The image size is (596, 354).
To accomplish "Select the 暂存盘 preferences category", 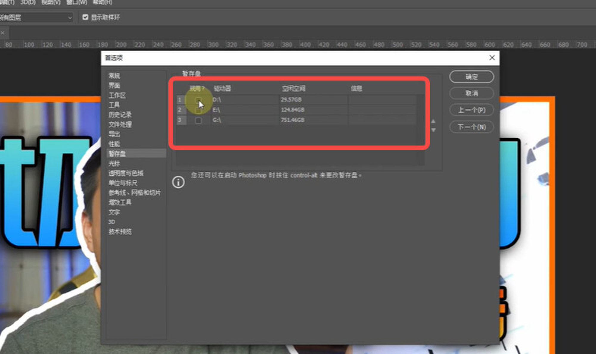I will (x=136, y=153).
